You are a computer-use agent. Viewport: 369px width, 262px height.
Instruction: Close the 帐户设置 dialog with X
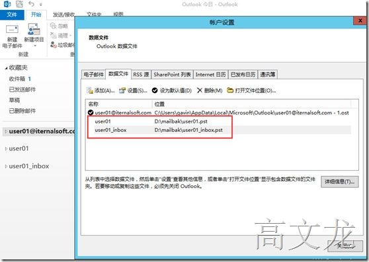(x=360, y=20)
